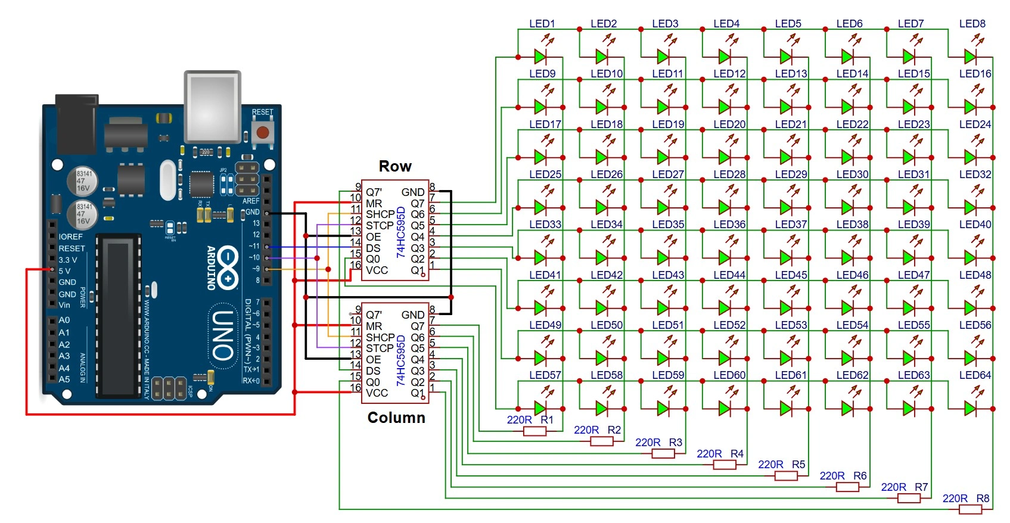The height and width of the screenshot is (523, 1010).
Task: Select the LED64 diode symbol
Action: pyautogui.click(x=970, y=409)
